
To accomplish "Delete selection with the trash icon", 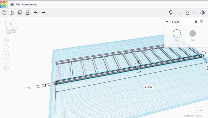I will [x=28, y=12].
